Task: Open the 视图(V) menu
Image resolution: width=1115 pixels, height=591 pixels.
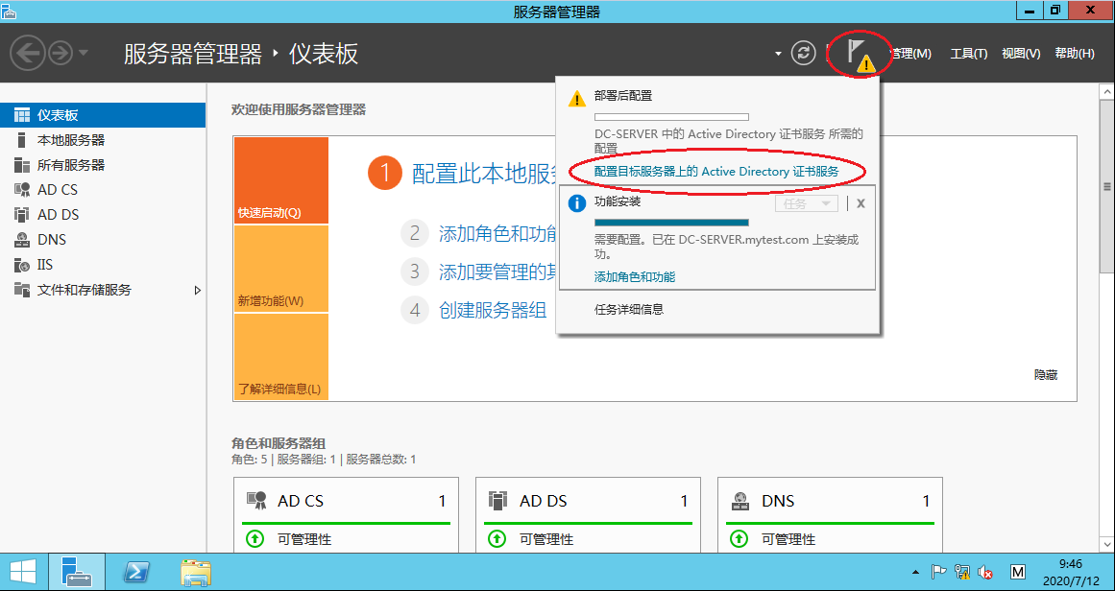Action: coord(1021,54)
